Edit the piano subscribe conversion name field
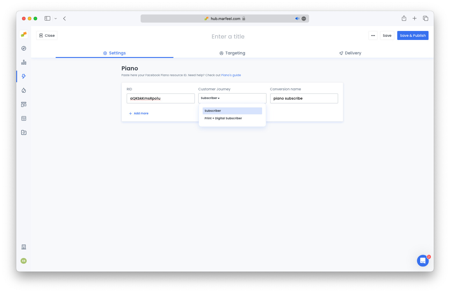The width and height of the screenshot is (450, 293). click(x=304, y=98)
